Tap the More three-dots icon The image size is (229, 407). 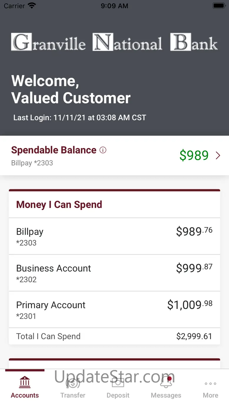[x=211, y=384]
